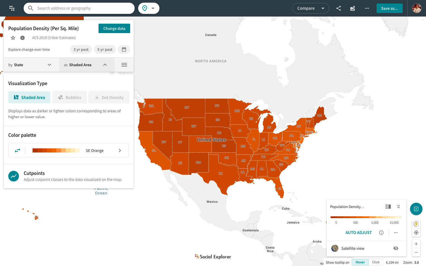This screenshot has width=426, height=266.
Task: Open the Compare dropdown
Action: [311, 8]
